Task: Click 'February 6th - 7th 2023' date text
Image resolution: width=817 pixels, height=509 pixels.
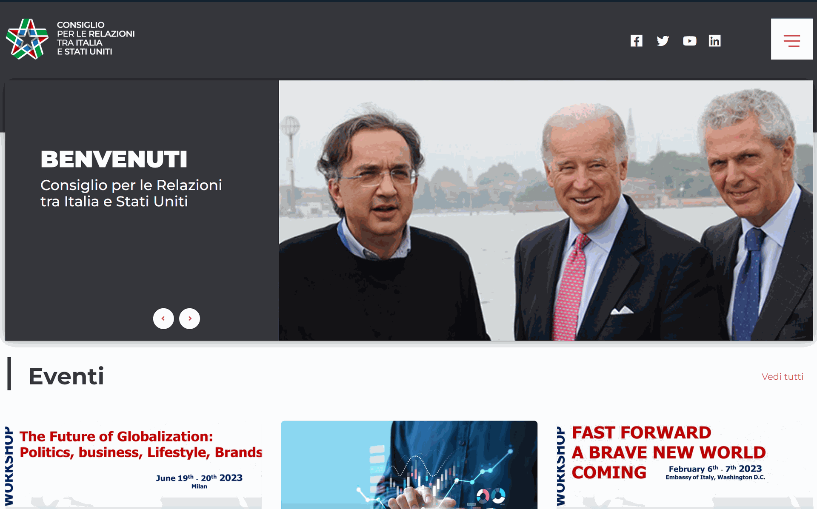Action: pyautogui.click(x=715, y=469)
